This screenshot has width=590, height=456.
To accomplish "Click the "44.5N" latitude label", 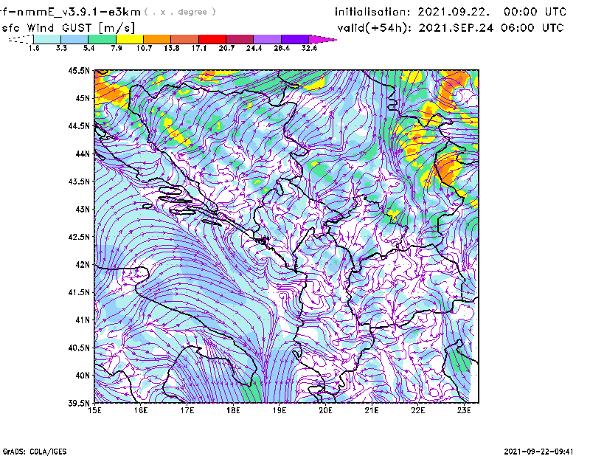I will pyautogui.click(x=79, y=126).
